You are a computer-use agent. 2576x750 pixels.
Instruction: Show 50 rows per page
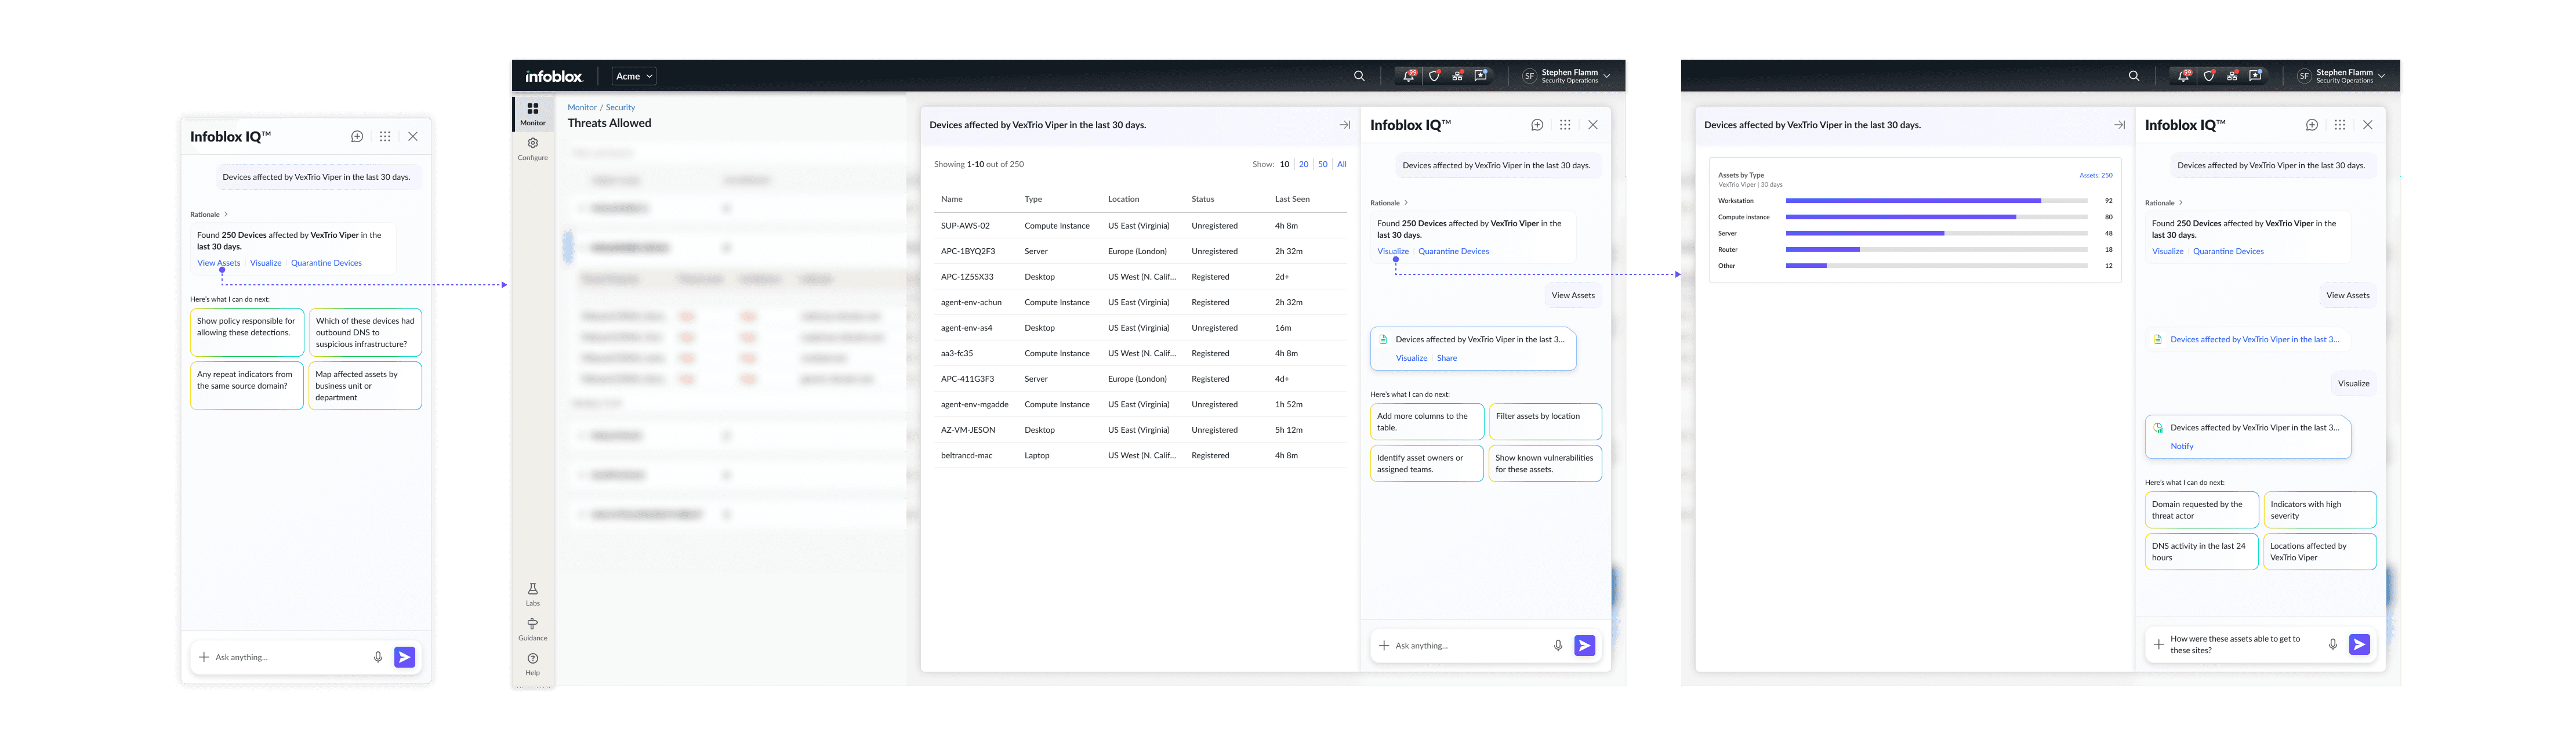[x=1322, y=164]
